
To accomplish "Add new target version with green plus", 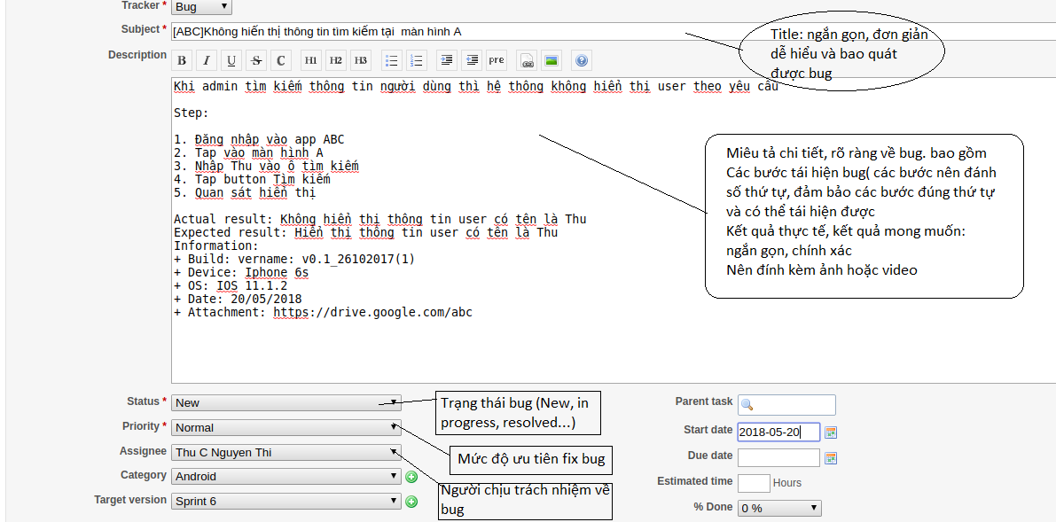I will [x=411, y=502].
